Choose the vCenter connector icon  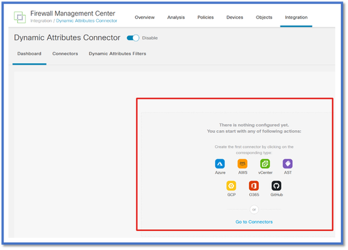click(265, 163)
